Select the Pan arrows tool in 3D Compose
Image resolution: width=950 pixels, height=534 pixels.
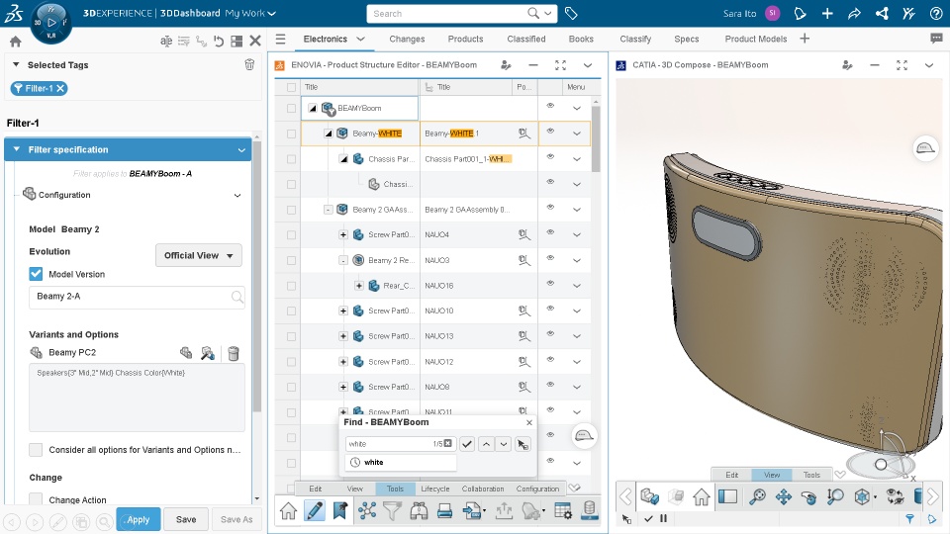tap(784, 497)
